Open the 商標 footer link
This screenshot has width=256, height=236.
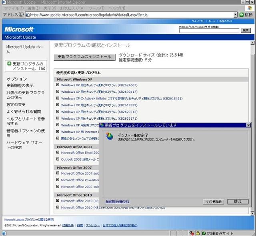(80, 225)
